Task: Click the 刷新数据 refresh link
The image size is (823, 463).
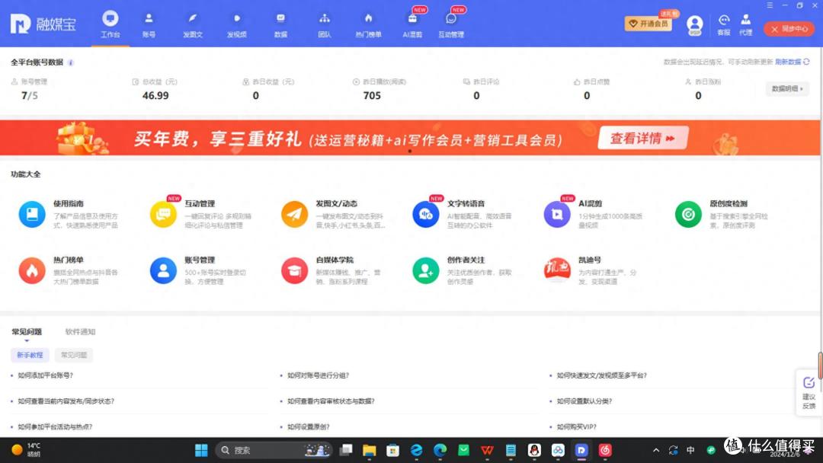Action: (x=793, y=62)
